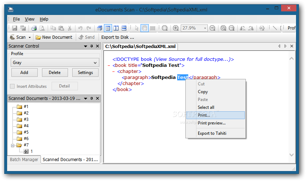Choose Print preview... from the context menu
This screenshot has height=181, width=306.
[216, 123]
